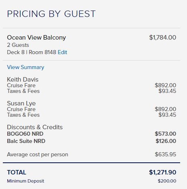Open the View Summary link
The image size is (187, 189).
[25, 67]
